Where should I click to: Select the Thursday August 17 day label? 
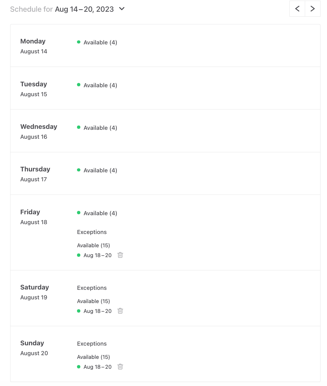tap(35, 174)
